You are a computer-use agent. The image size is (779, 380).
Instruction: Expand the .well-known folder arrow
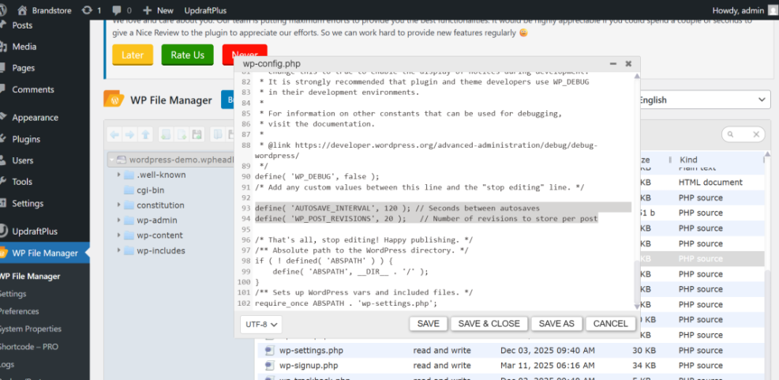(x=118, y=175)
